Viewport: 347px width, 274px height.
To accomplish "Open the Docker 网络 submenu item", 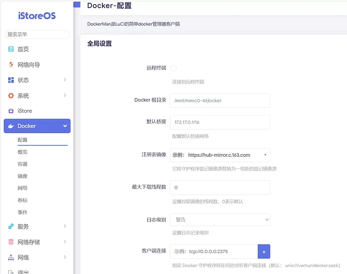I will pyautogui.click(x=22, y=188).
